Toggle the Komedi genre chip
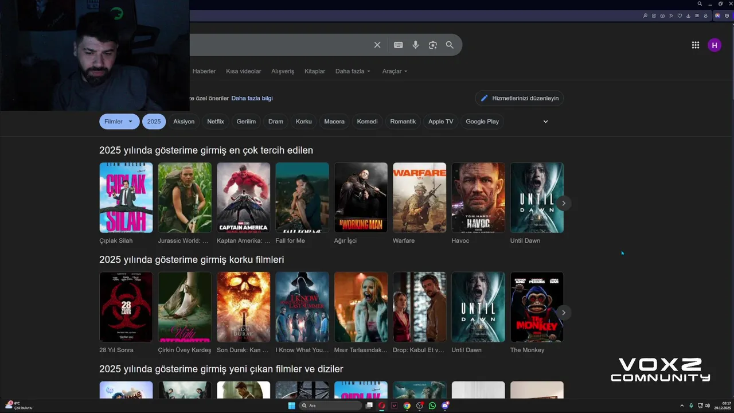 click(x=368, y=122)
